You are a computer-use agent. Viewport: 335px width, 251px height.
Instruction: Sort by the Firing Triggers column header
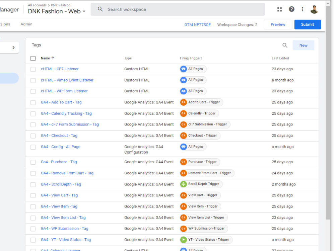[x=191, y=58]
